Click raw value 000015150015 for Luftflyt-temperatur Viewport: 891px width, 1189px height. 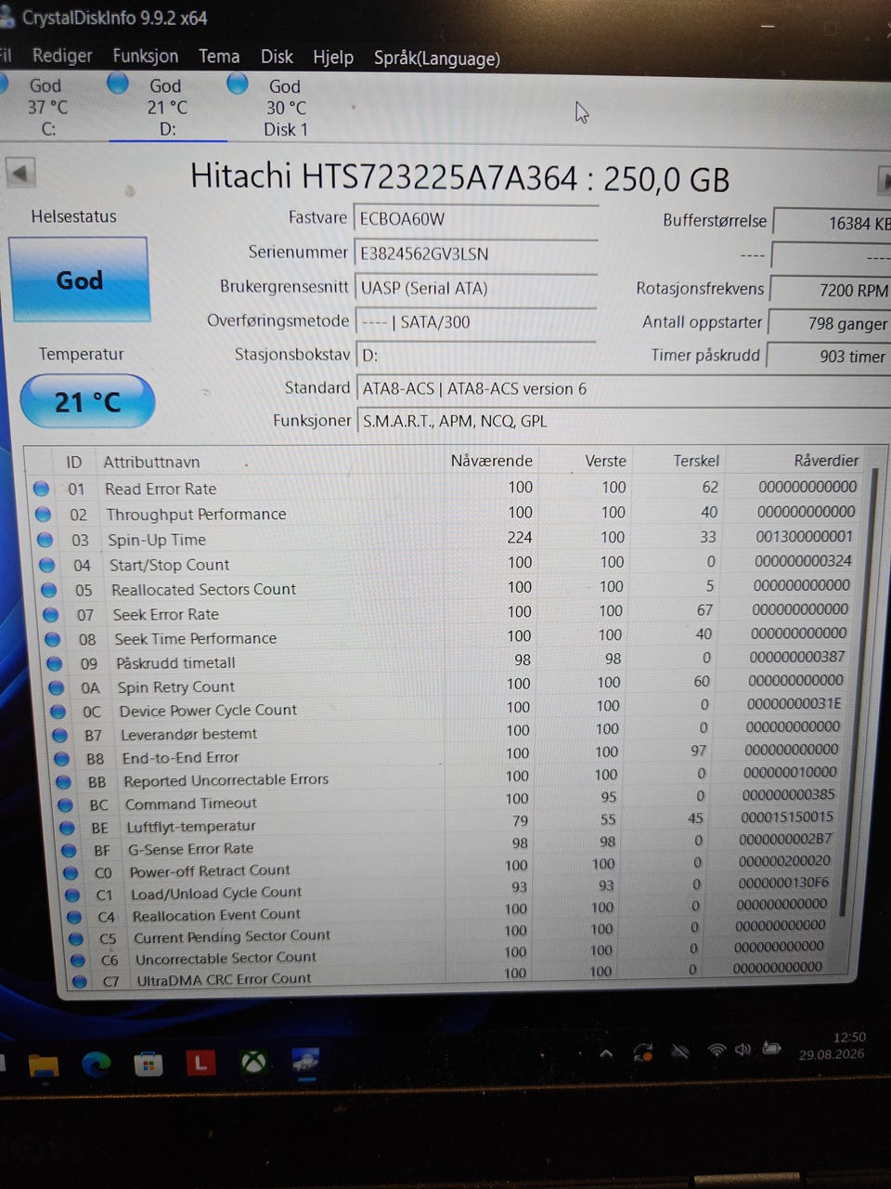tap(787, 817)
